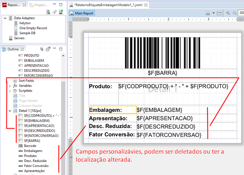Click the Outline tree view mode icon
The image size is (244, 175).
[42, 49]
